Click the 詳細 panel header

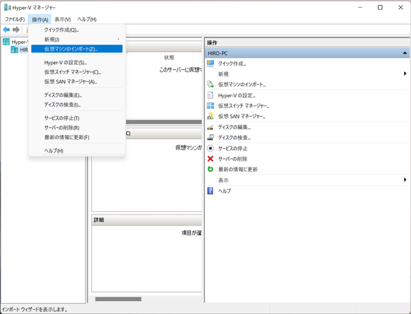point(147,220)
